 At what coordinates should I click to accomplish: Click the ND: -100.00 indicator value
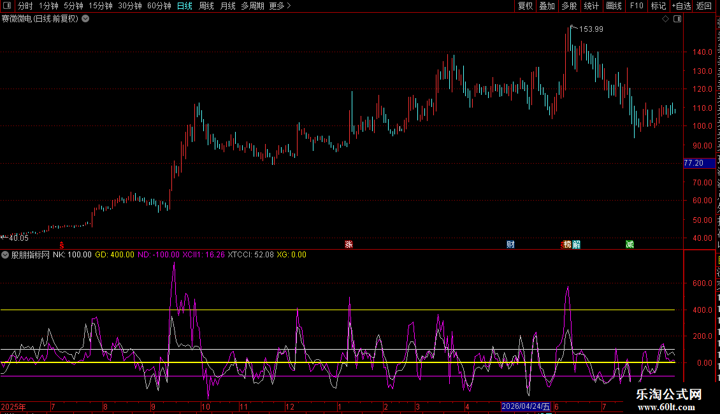[159, 255]
